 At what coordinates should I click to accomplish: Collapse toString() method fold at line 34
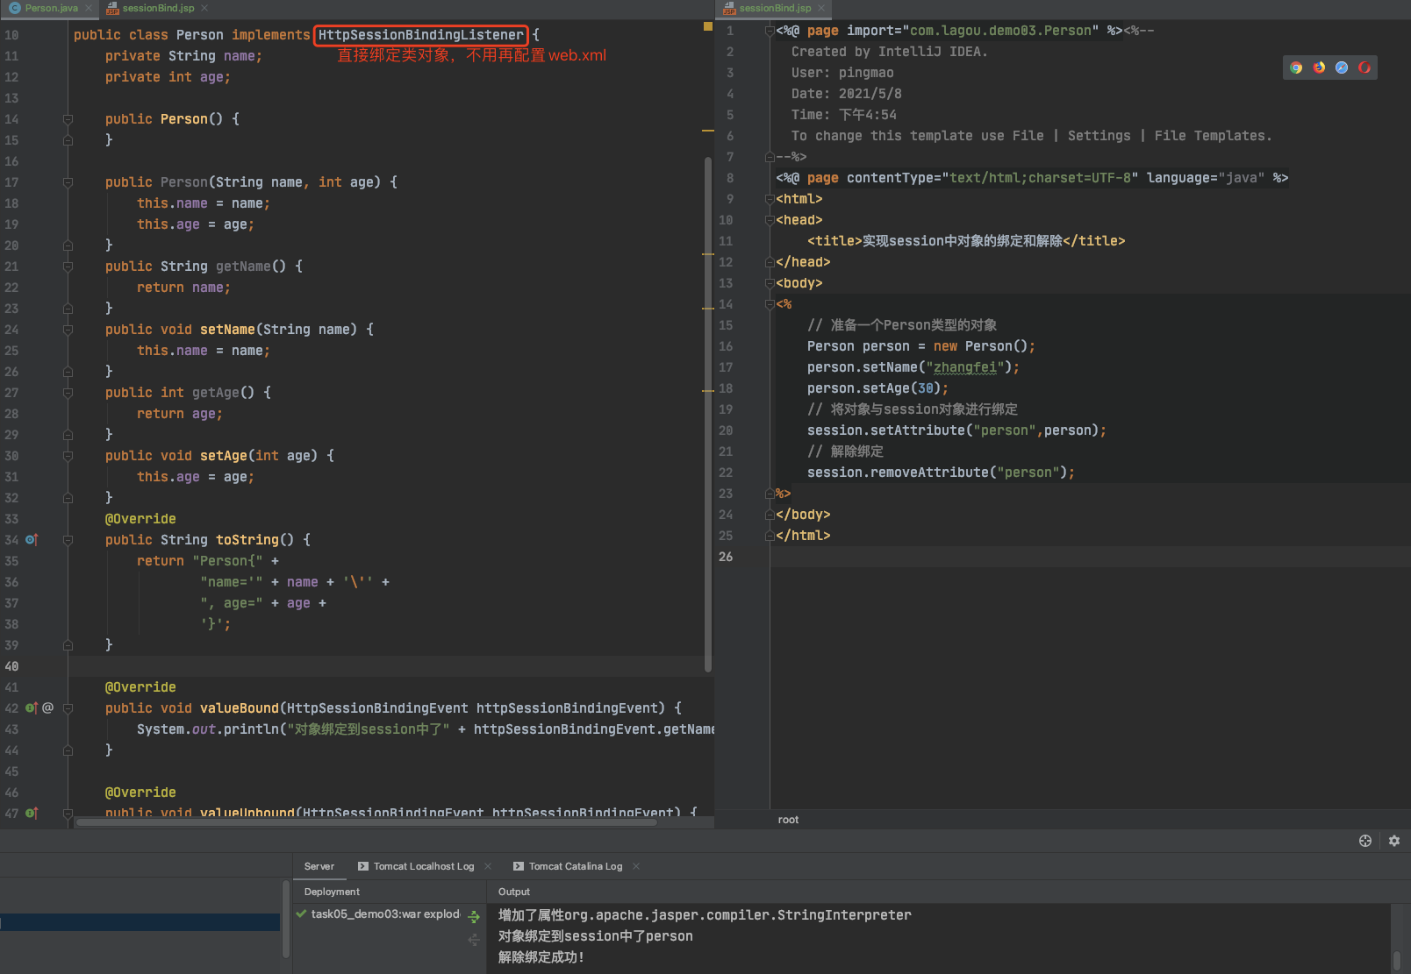tap(68, 540)
